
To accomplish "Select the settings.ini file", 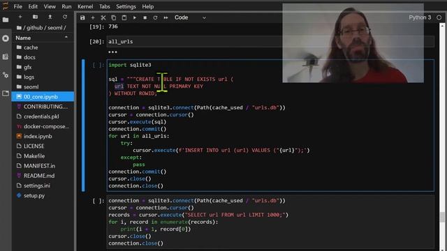I will [x=43, y=185].
